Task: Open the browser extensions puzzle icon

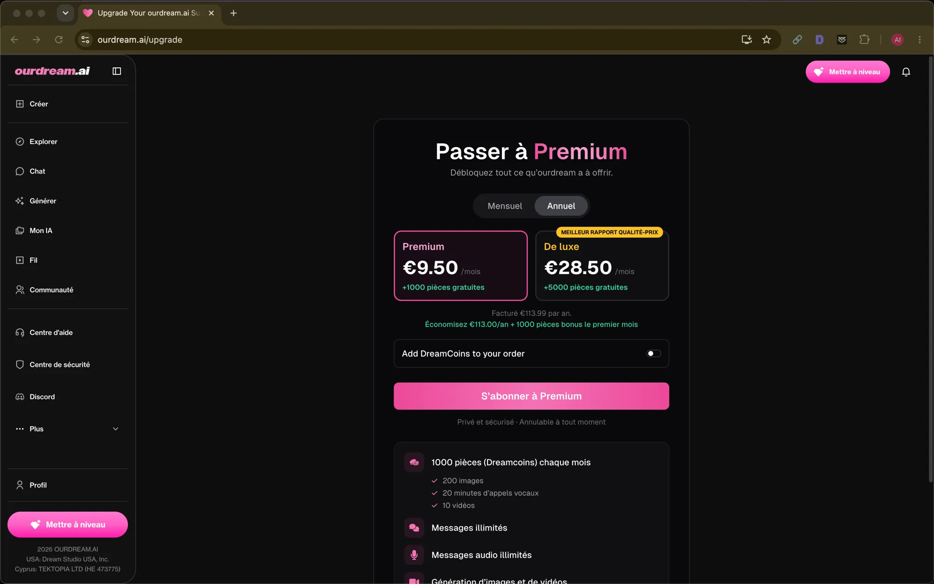Action: pyautogui.click(x=864, y=40)
